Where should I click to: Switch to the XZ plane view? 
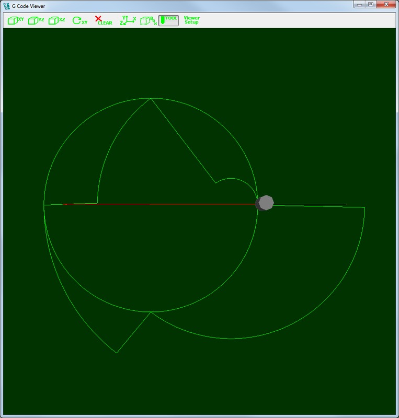(x=56, y=20)
